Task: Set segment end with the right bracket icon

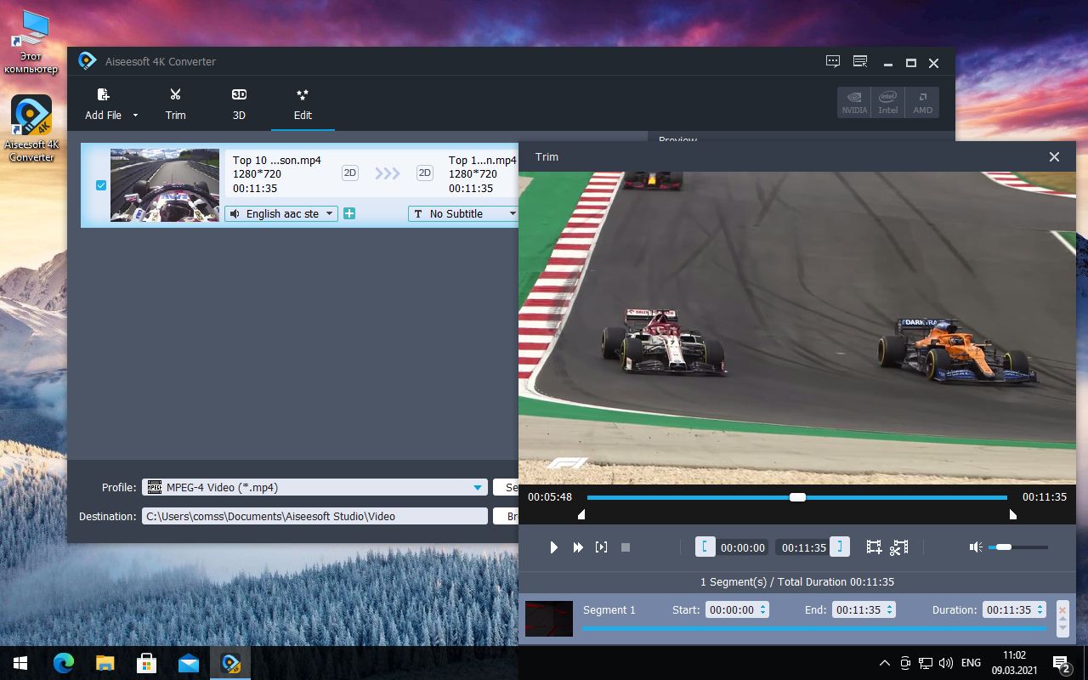Action: [x=839, y=547]
